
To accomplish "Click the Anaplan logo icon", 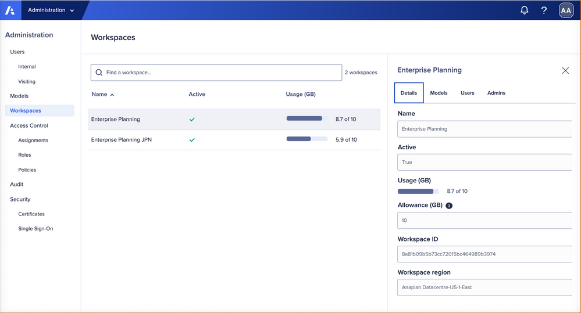I will (10, 10).
